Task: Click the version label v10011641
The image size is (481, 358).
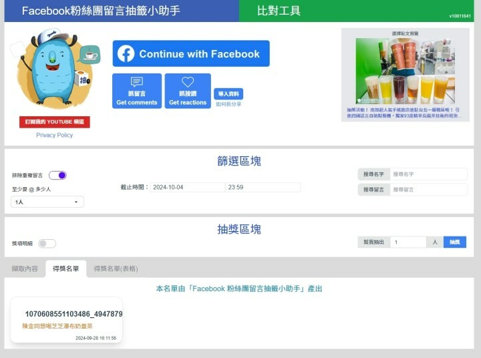Action: click(x=460, y=16)
